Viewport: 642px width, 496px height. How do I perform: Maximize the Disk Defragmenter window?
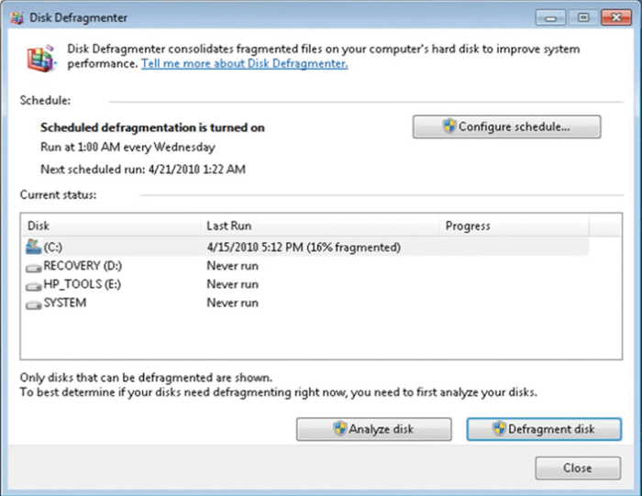[583, 17]
